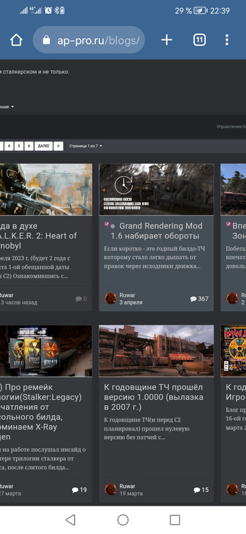Open the S.T.A.L.K.E.R. 2: Heart of Chornobyl post
The height and width of the screenshot is (534, 246).
click(x=39, y=236)
